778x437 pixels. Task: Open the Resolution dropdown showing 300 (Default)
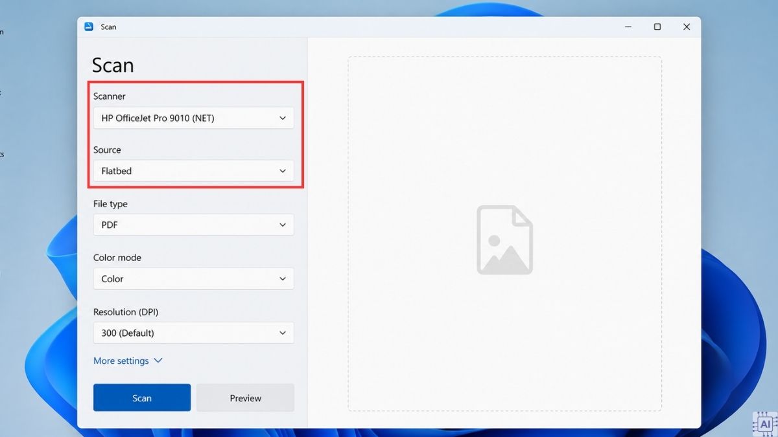pos(194,333)
